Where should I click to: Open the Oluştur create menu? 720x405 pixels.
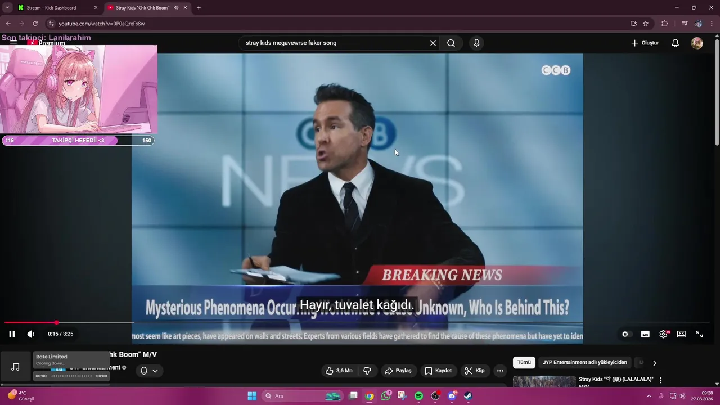pyautogui.click(x=645, y=43)
